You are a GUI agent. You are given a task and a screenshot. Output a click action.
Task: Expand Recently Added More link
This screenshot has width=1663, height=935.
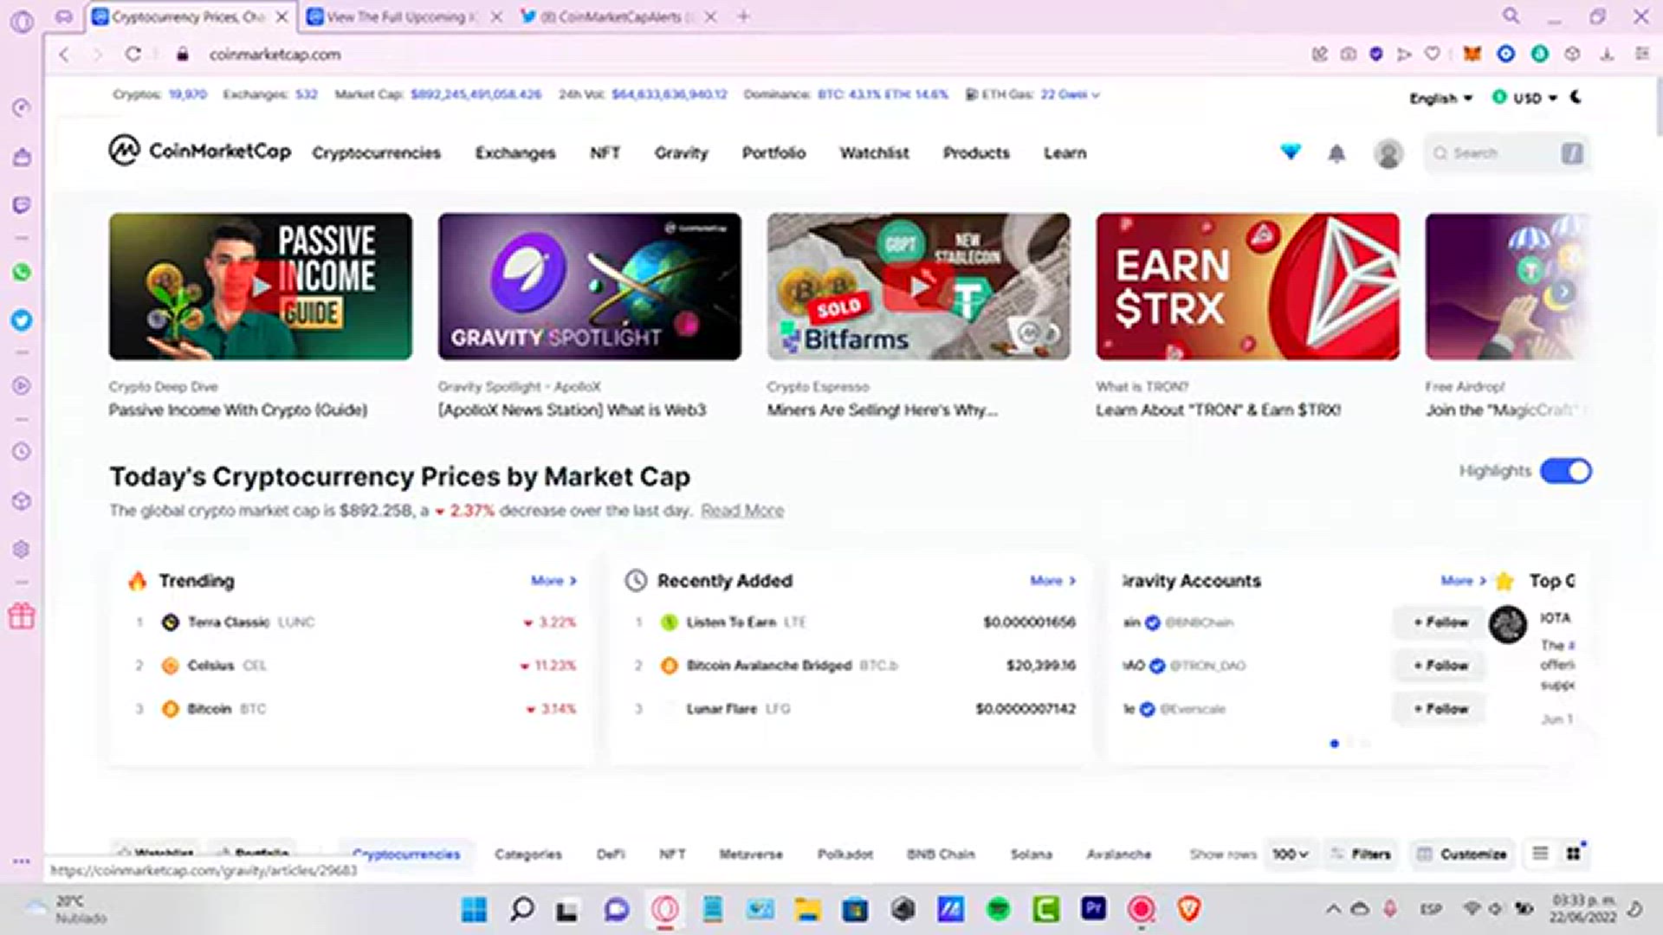coord(1052,581)
